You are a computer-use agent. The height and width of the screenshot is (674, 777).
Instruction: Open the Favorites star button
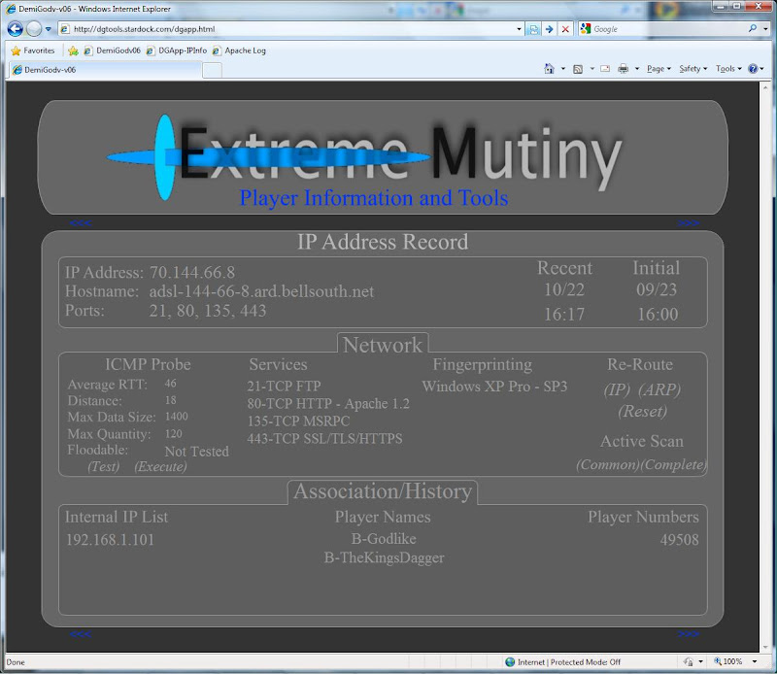coord(33,51)
